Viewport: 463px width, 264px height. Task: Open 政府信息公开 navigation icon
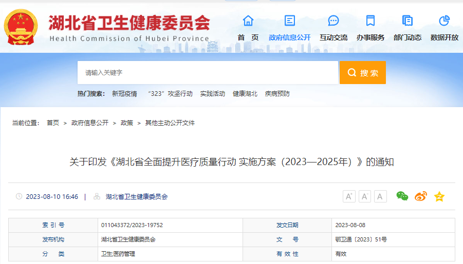pyautogui.click(x=290, y=21)
